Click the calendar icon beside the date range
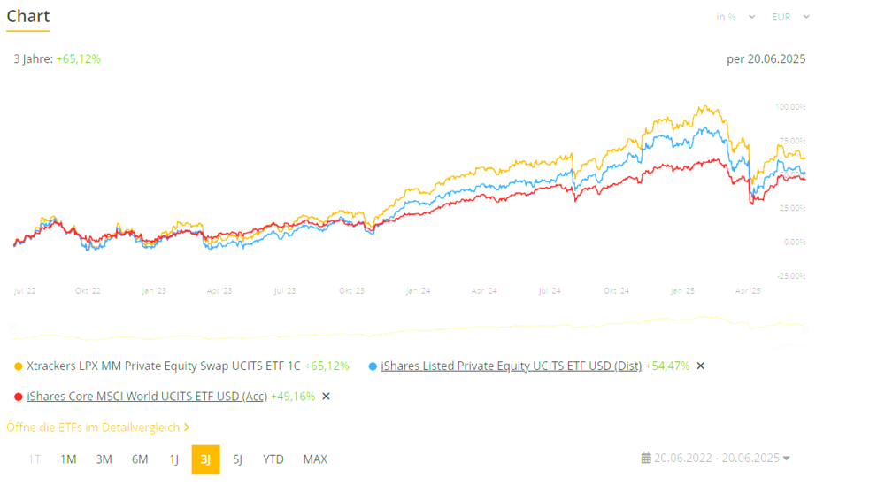The height and width of the screenshot is (486, 885). (x=646, y=459)
